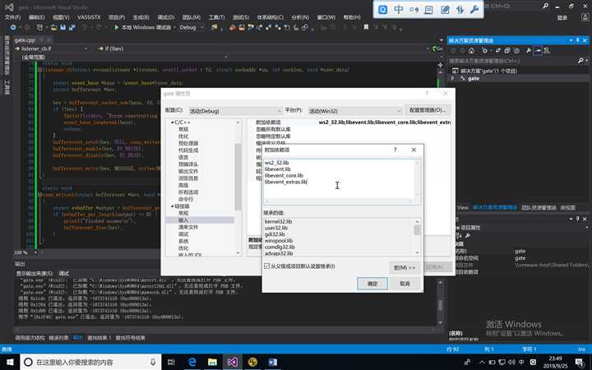
Task: Collapse the C/C++ node in property tree
Action: 172,123
